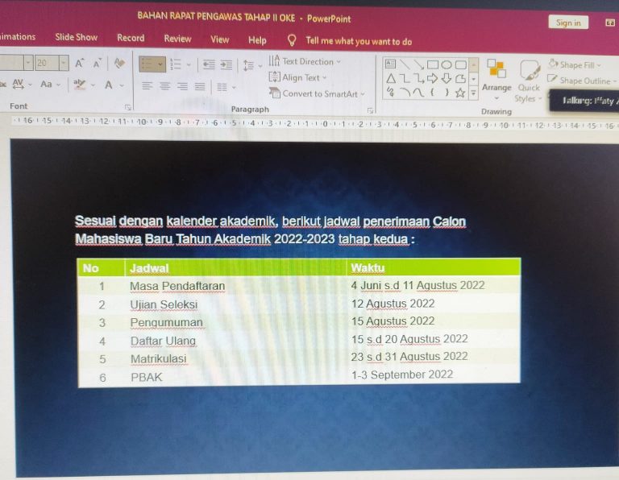Open Quick Styles gallery
619x480 pixels.
529,81
